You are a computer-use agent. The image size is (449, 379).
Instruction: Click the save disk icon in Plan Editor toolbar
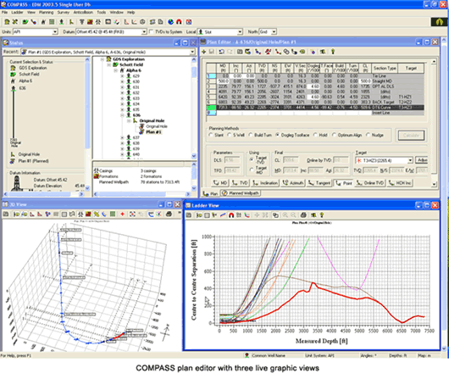212,52
